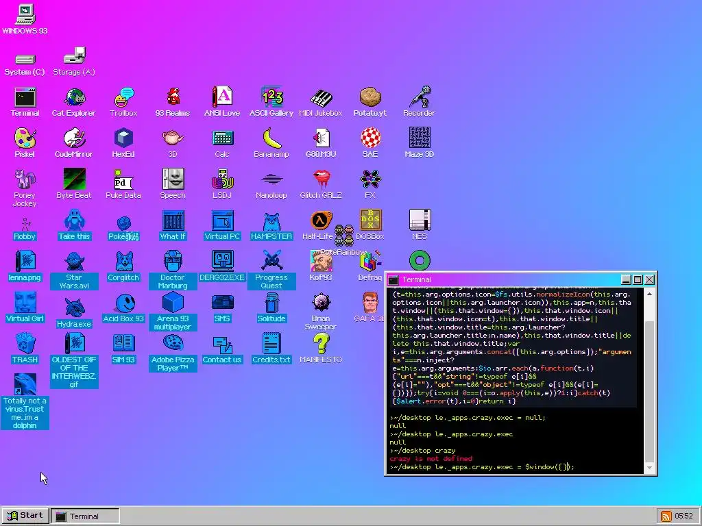Open lenna.png image file
Image resolution: width=702 pixels, height=526 pixels.
pyautogui.click(x=25, y=266)
